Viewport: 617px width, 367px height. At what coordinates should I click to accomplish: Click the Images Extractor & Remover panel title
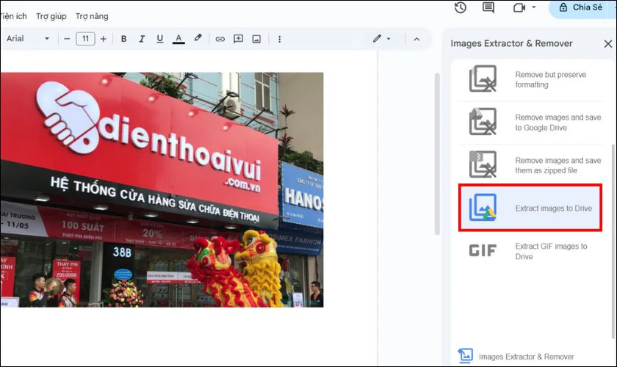[x=511, y=43]
